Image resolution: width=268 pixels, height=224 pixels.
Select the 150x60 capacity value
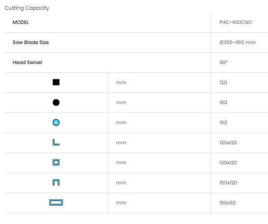(227, 202)
